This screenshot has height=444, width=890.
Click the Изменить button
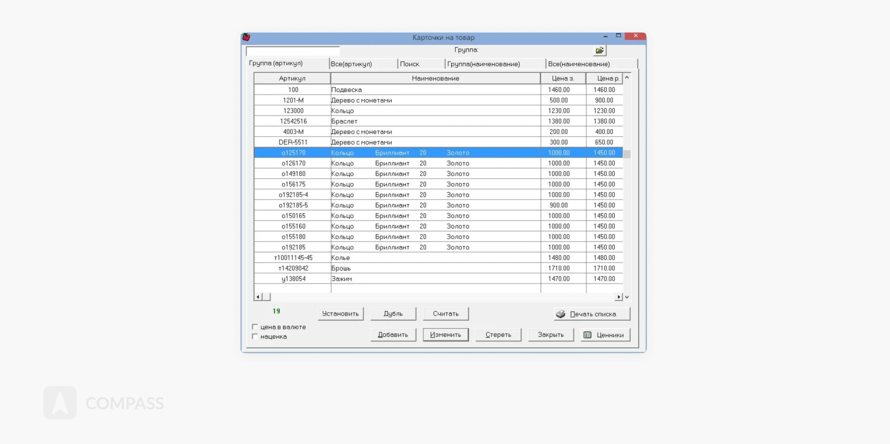coord(445,335)
